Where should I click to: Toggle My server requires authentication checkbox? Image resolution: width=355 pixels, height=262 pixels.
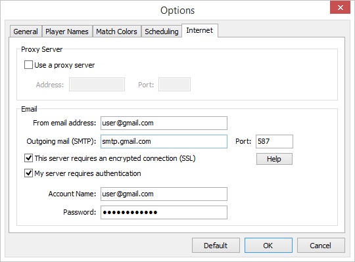coord(28,173)
